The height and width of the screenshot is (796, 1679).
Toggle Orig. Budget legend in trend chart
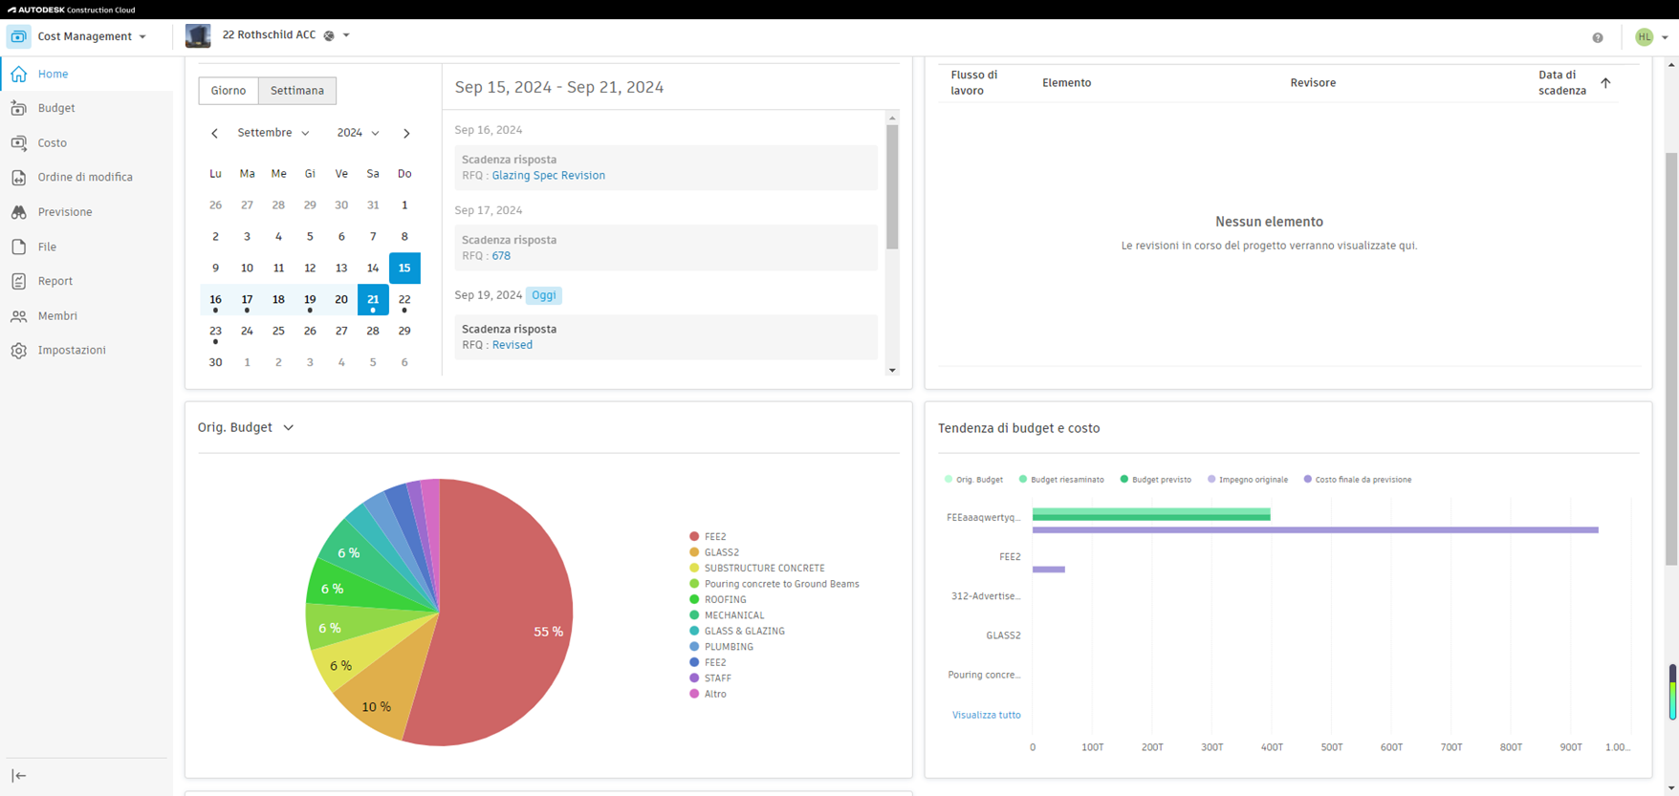[x=974, y=480]
